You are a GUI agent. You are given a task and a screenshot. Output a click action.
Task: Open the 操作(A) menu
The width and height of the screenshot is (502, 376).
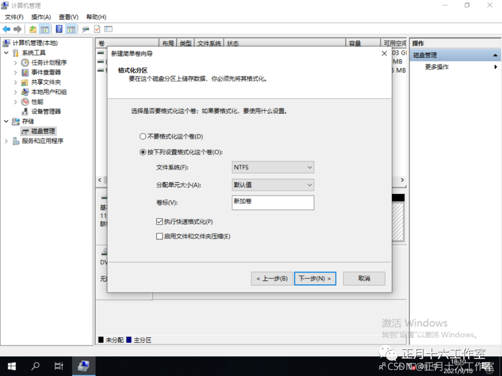pos(40,17)
